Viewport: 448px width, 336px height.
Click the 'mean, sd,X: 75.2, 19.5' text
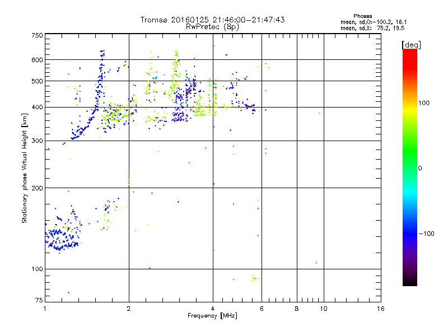[372, 28]
